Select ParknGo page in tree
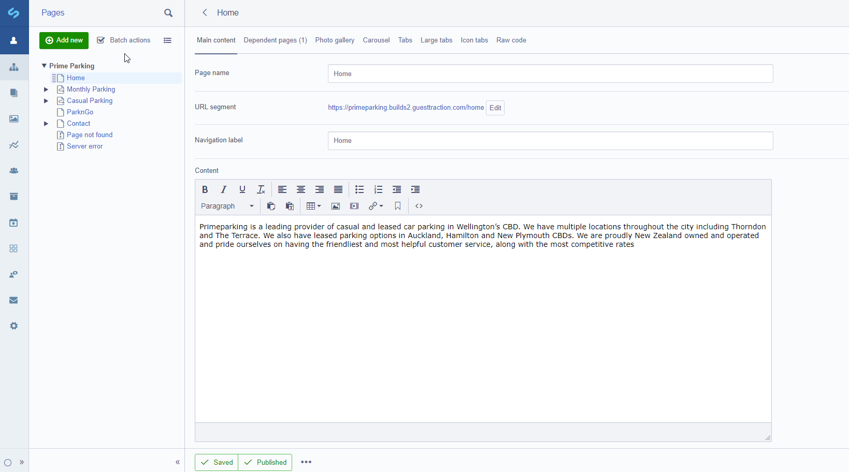The height and width of the screenshot is (472, 849). (80, 112)
